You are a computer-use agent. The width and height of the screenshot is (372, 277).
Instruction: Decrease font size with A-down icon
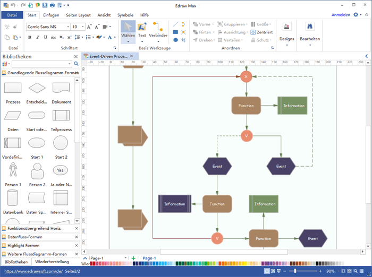[x=97, y=27]
